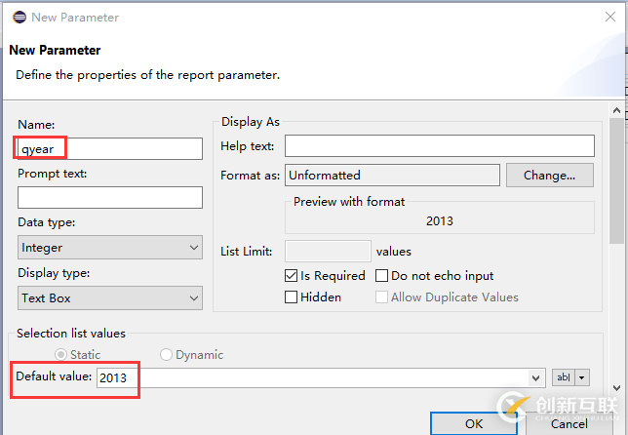Viewport: 628px width, 435px height.
Task: Click the scrollbar up arrow
Action: (x=616, y=110)
